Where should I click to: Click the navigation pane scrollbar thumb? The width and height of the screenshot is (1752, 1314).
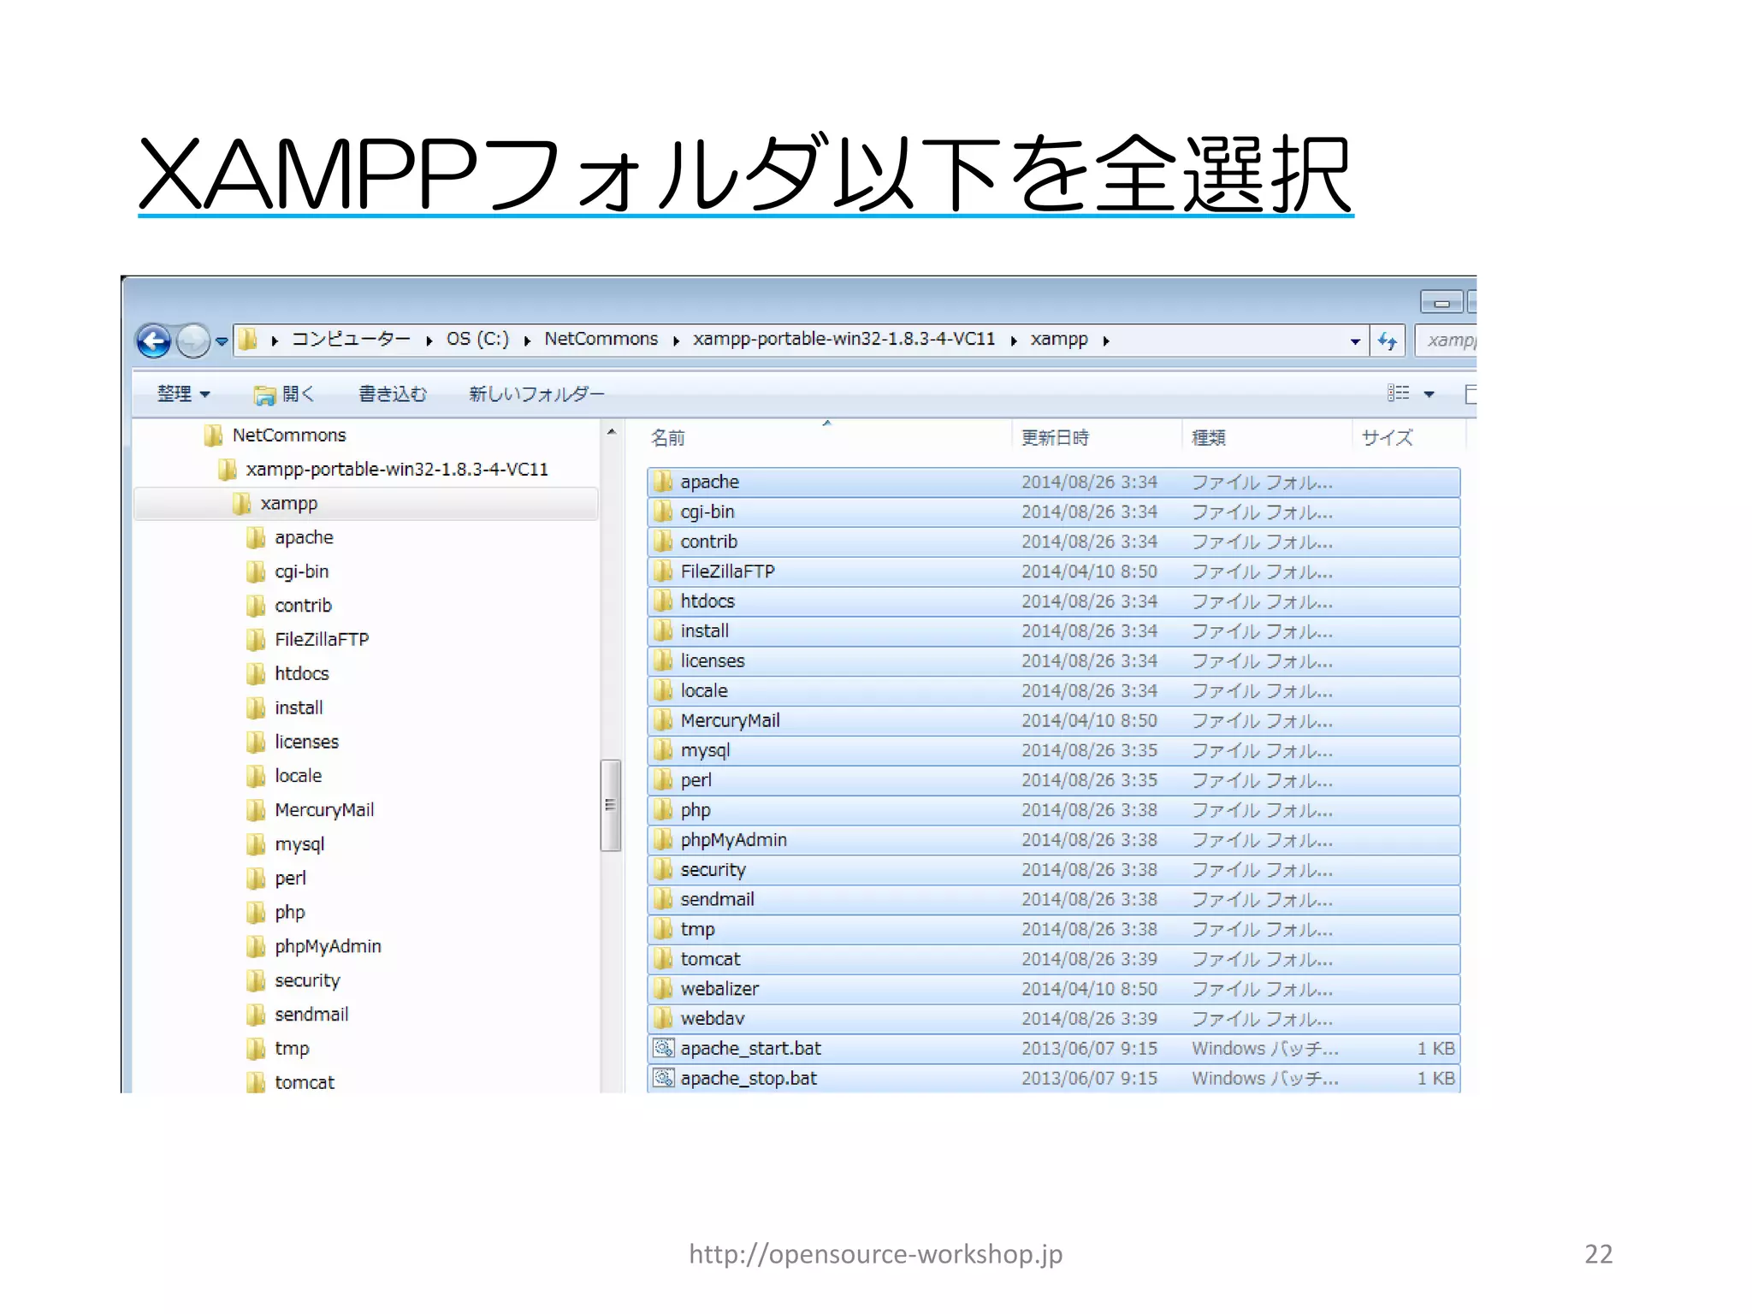pos(610,805)
